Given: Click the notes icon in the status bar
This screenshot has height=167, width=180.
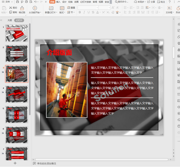Looking at the screenshot, I should point(34,163).
